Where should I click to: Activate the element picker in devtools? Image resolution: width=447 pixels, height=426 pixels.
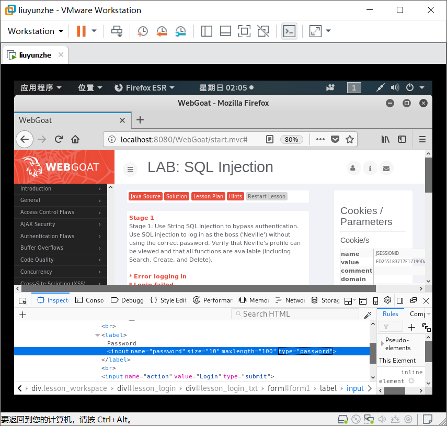[22, 300]
